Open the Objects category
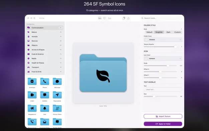This screenshot has width=209, height=131. click(x=45, y=45)
